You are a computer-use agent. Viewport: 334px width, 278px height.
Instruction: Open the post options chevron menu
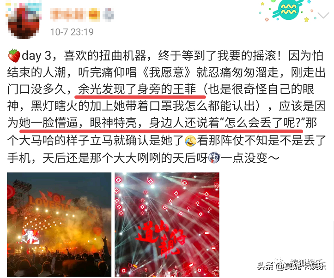[323, 15]
